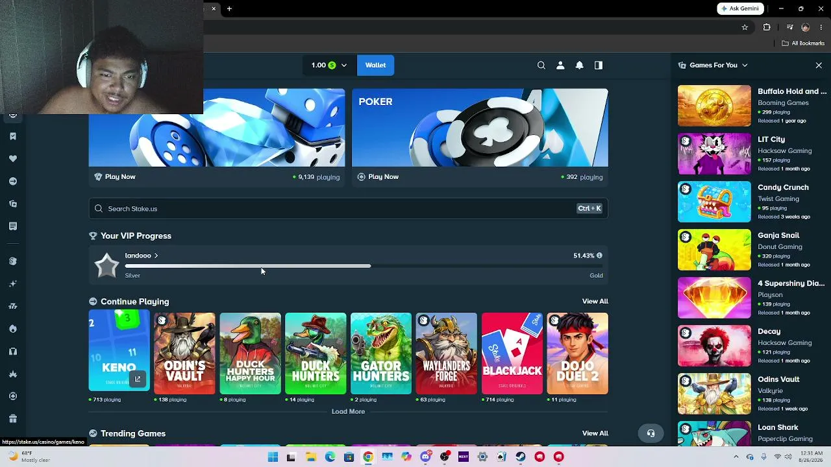Open the Discord icon in the taskbar
This screenshot has width=831, height=467.
[425, 457]
